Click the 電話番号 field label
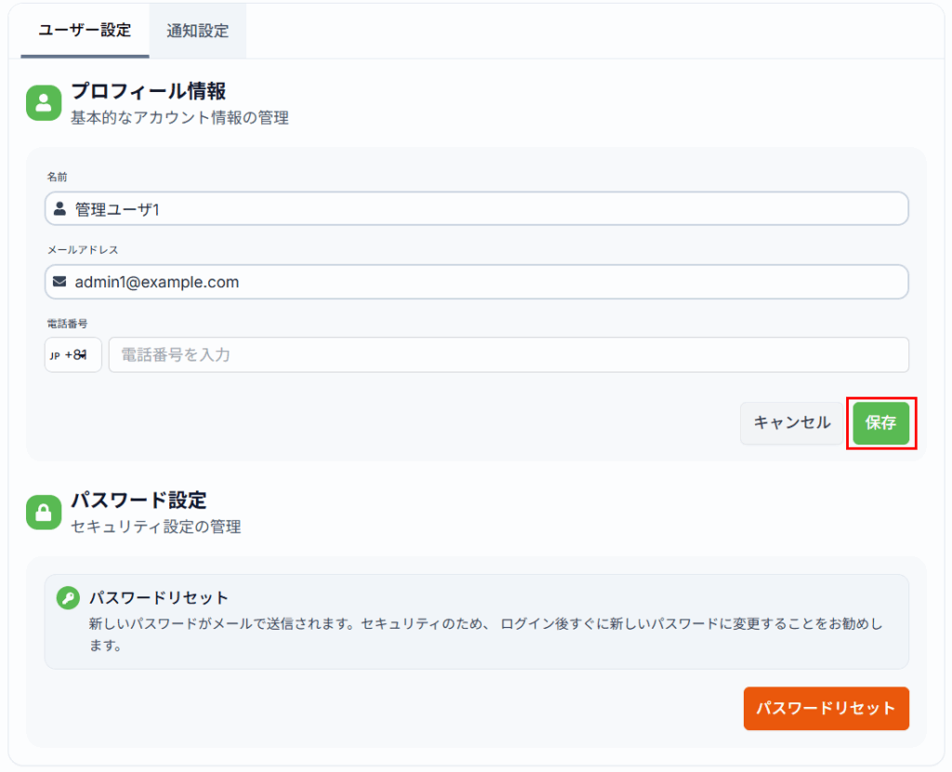The width and height of the screenshot is (952, 772). [x=67, y=323]
